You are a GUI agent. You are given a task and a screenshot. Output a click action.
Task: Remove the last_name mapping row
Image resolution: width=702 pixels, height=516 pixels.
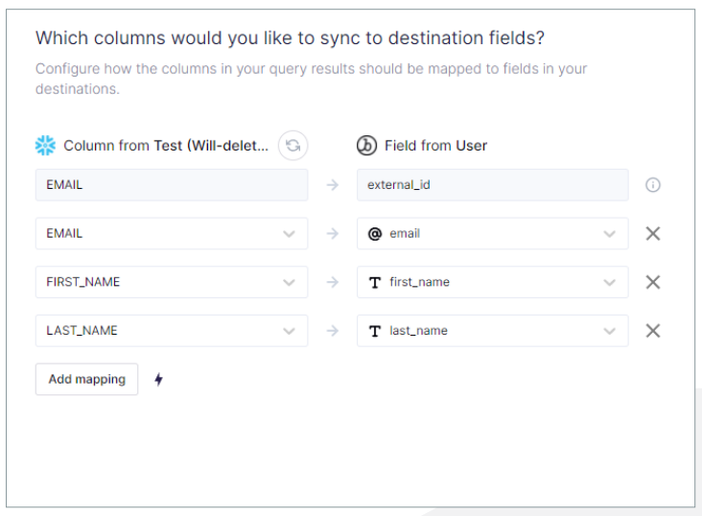click(x=653, y=331)
